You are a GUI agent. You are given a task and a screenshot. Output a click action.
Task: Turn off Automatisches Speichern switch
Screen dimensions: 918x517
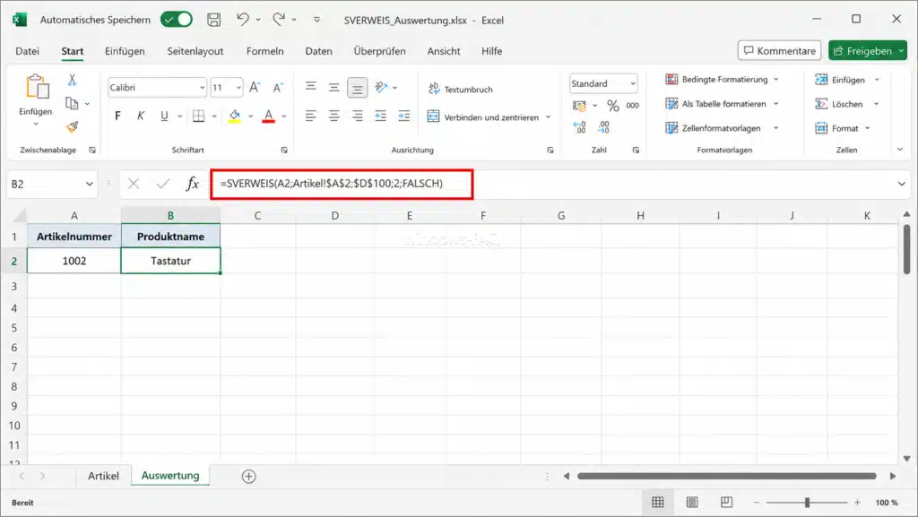(177, 20)
